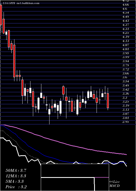Select the 3.66 price axis label
Viewport: 136px width, 191px height.
[x=125, y=73]
